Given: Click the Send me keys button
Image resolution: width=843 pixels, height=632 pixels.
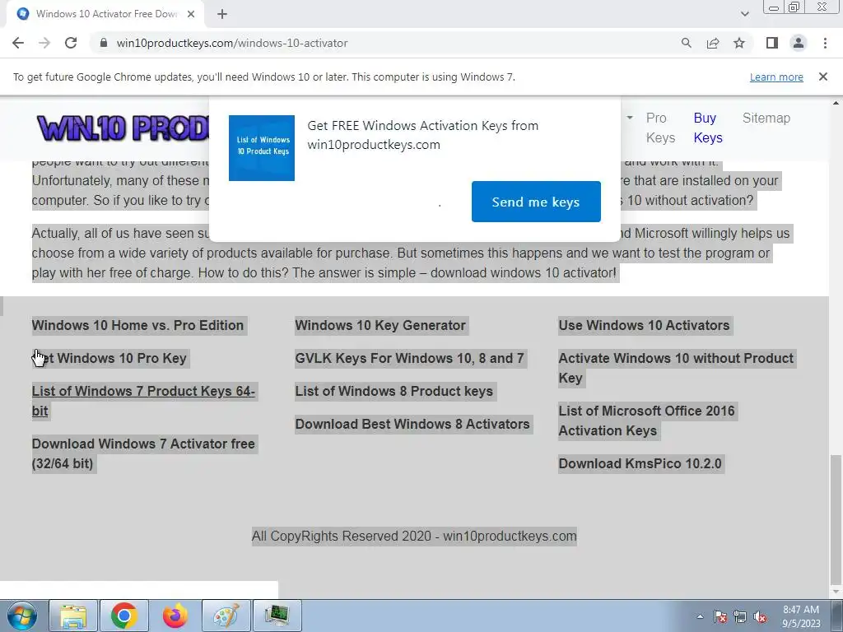Looking at the screenshot, I should coord(536,202).
